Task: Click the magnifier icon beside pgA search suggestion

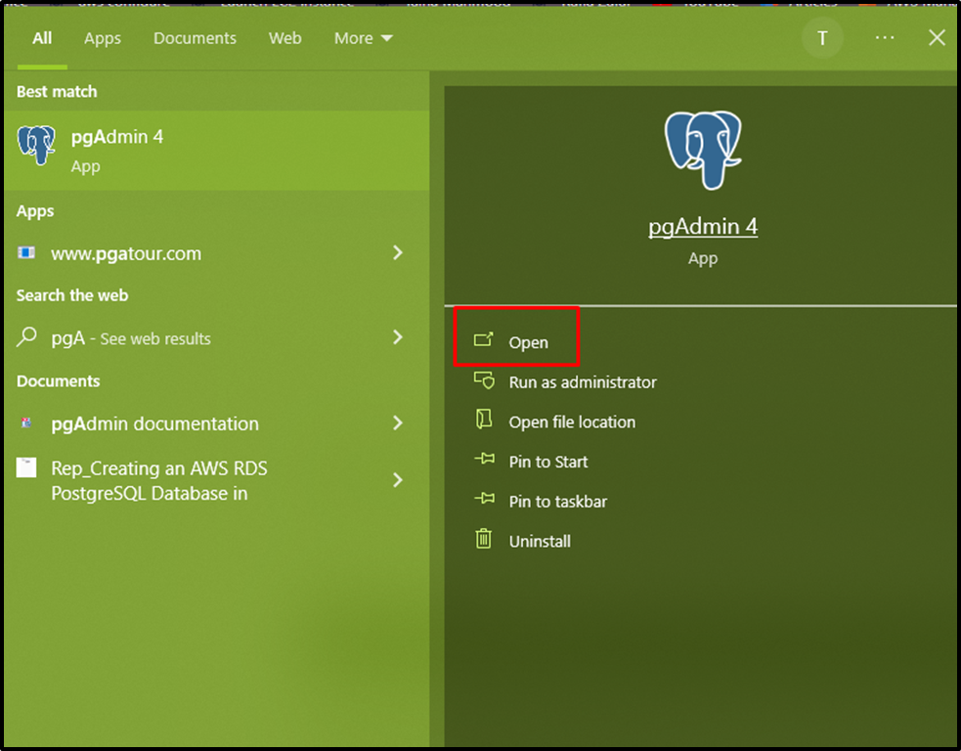Action: pyautogui.click(x=27, y=337)
